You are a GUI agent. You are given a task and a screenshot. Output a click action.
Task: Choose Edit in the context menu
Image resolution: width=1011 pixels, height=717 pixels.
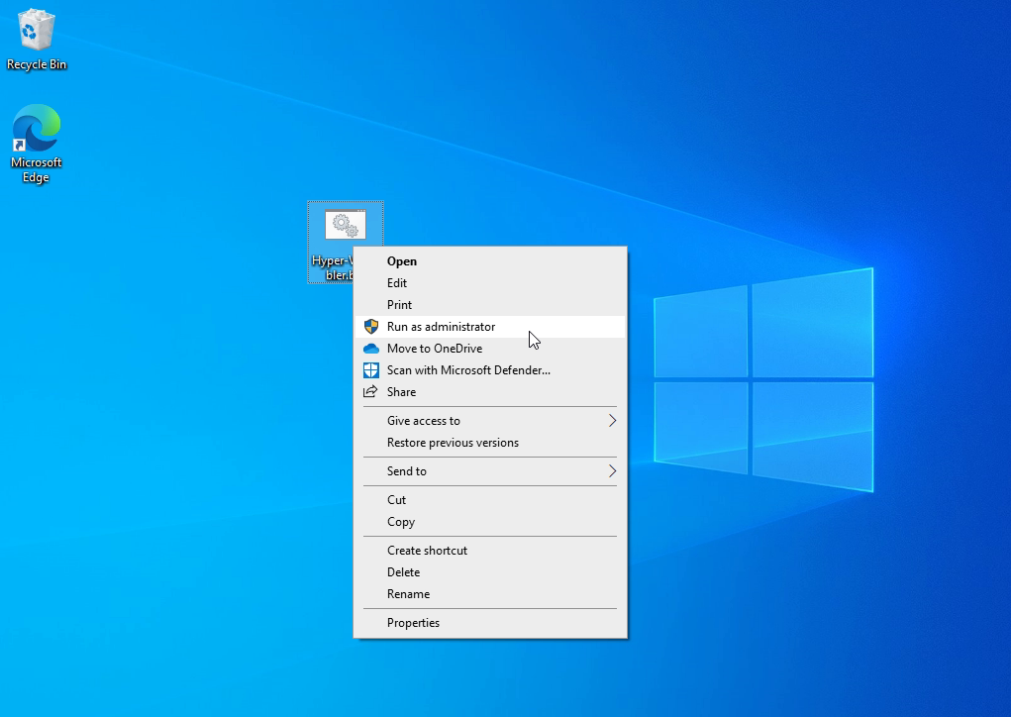coord(490,283)
